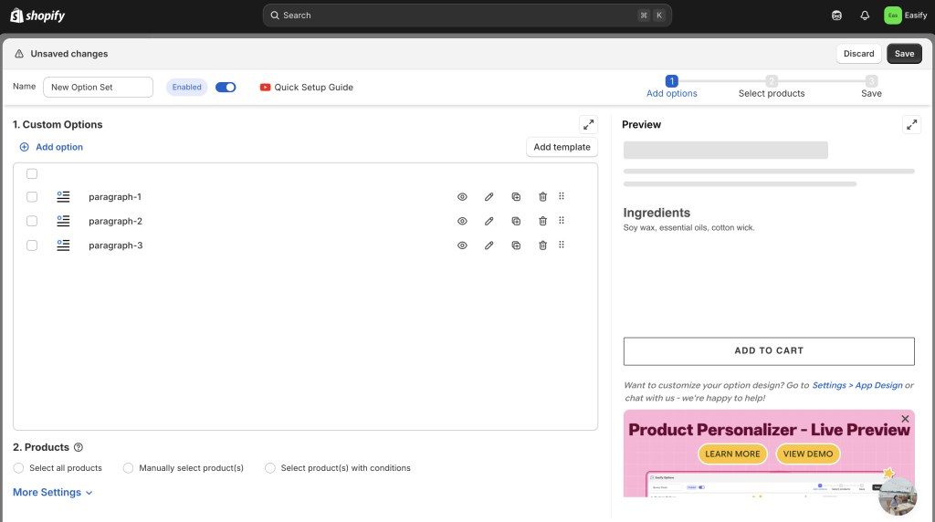Check the paragraph-2 checkbox
Screen dimensions: 935x522
[x=32, y=221]
